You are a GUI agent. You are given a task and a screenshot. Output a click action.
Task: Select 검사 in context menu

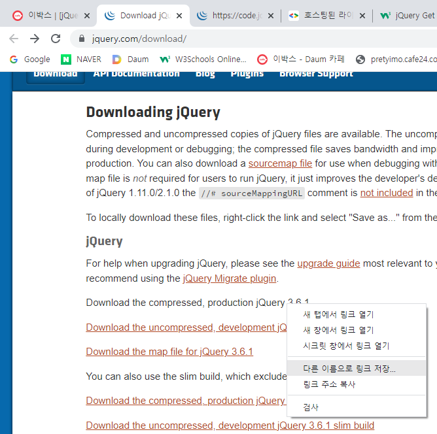click(x=357, y=407)
